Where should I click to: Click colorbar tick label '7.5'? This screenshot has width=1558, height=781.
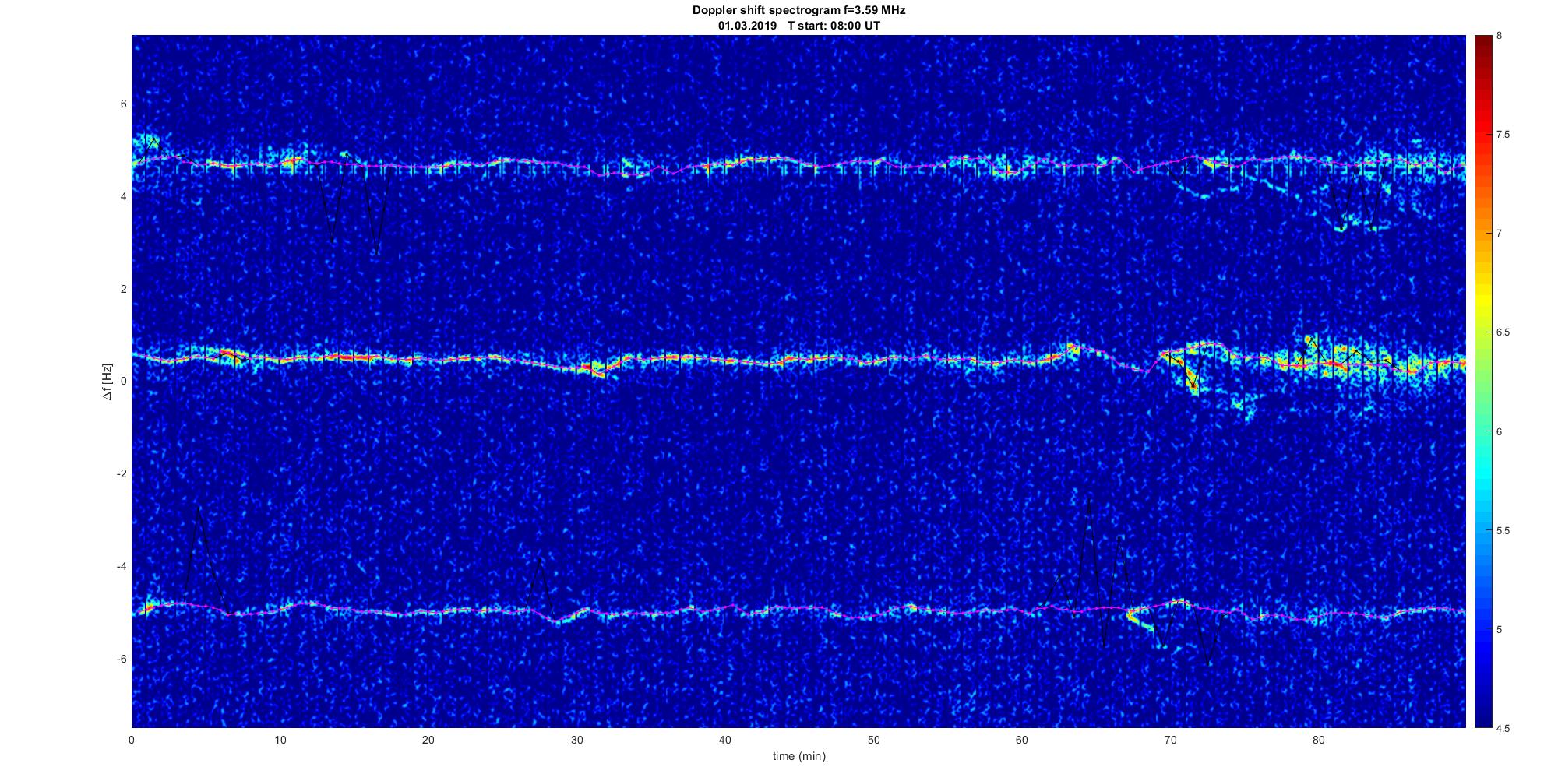point(1503,135)
